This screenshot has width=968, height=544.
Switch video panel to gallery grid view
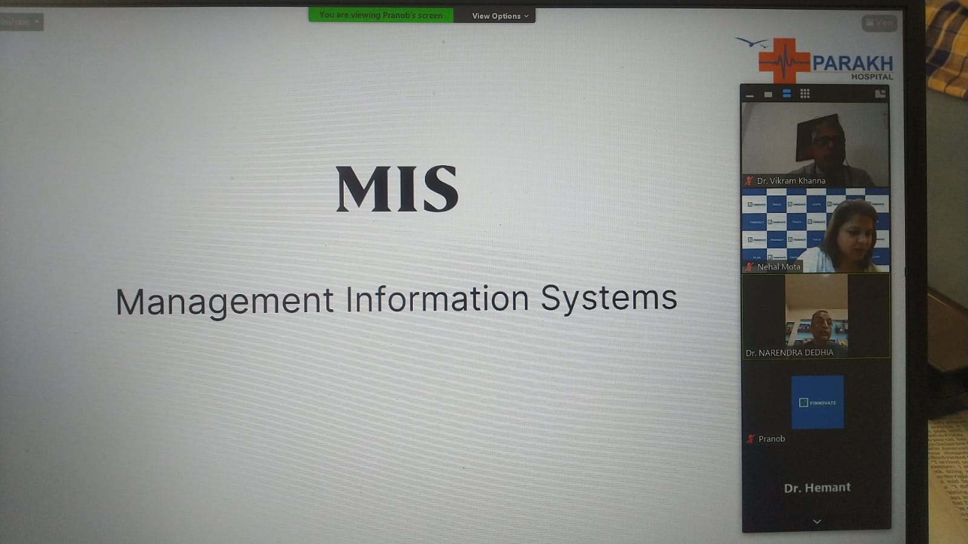point(805,93)
